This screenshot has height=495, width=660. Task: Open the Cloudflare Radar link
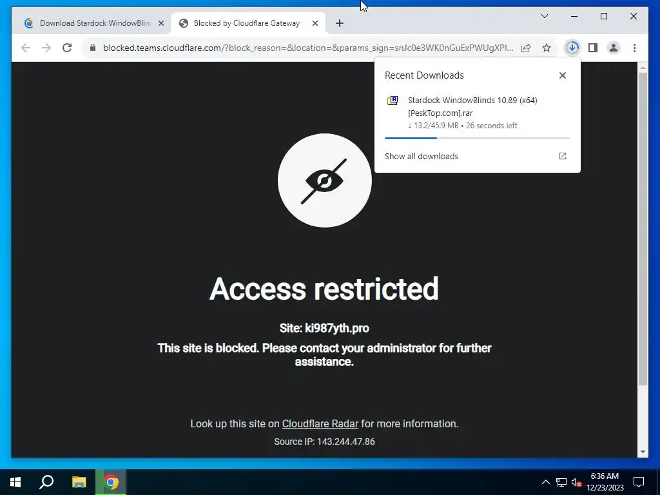(x=320, y=423)
